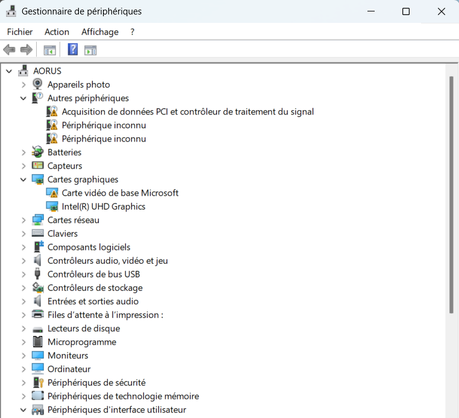Click the Back arrow in the toolbar
This screenshot has width=459, height=418.
(9, 49)
